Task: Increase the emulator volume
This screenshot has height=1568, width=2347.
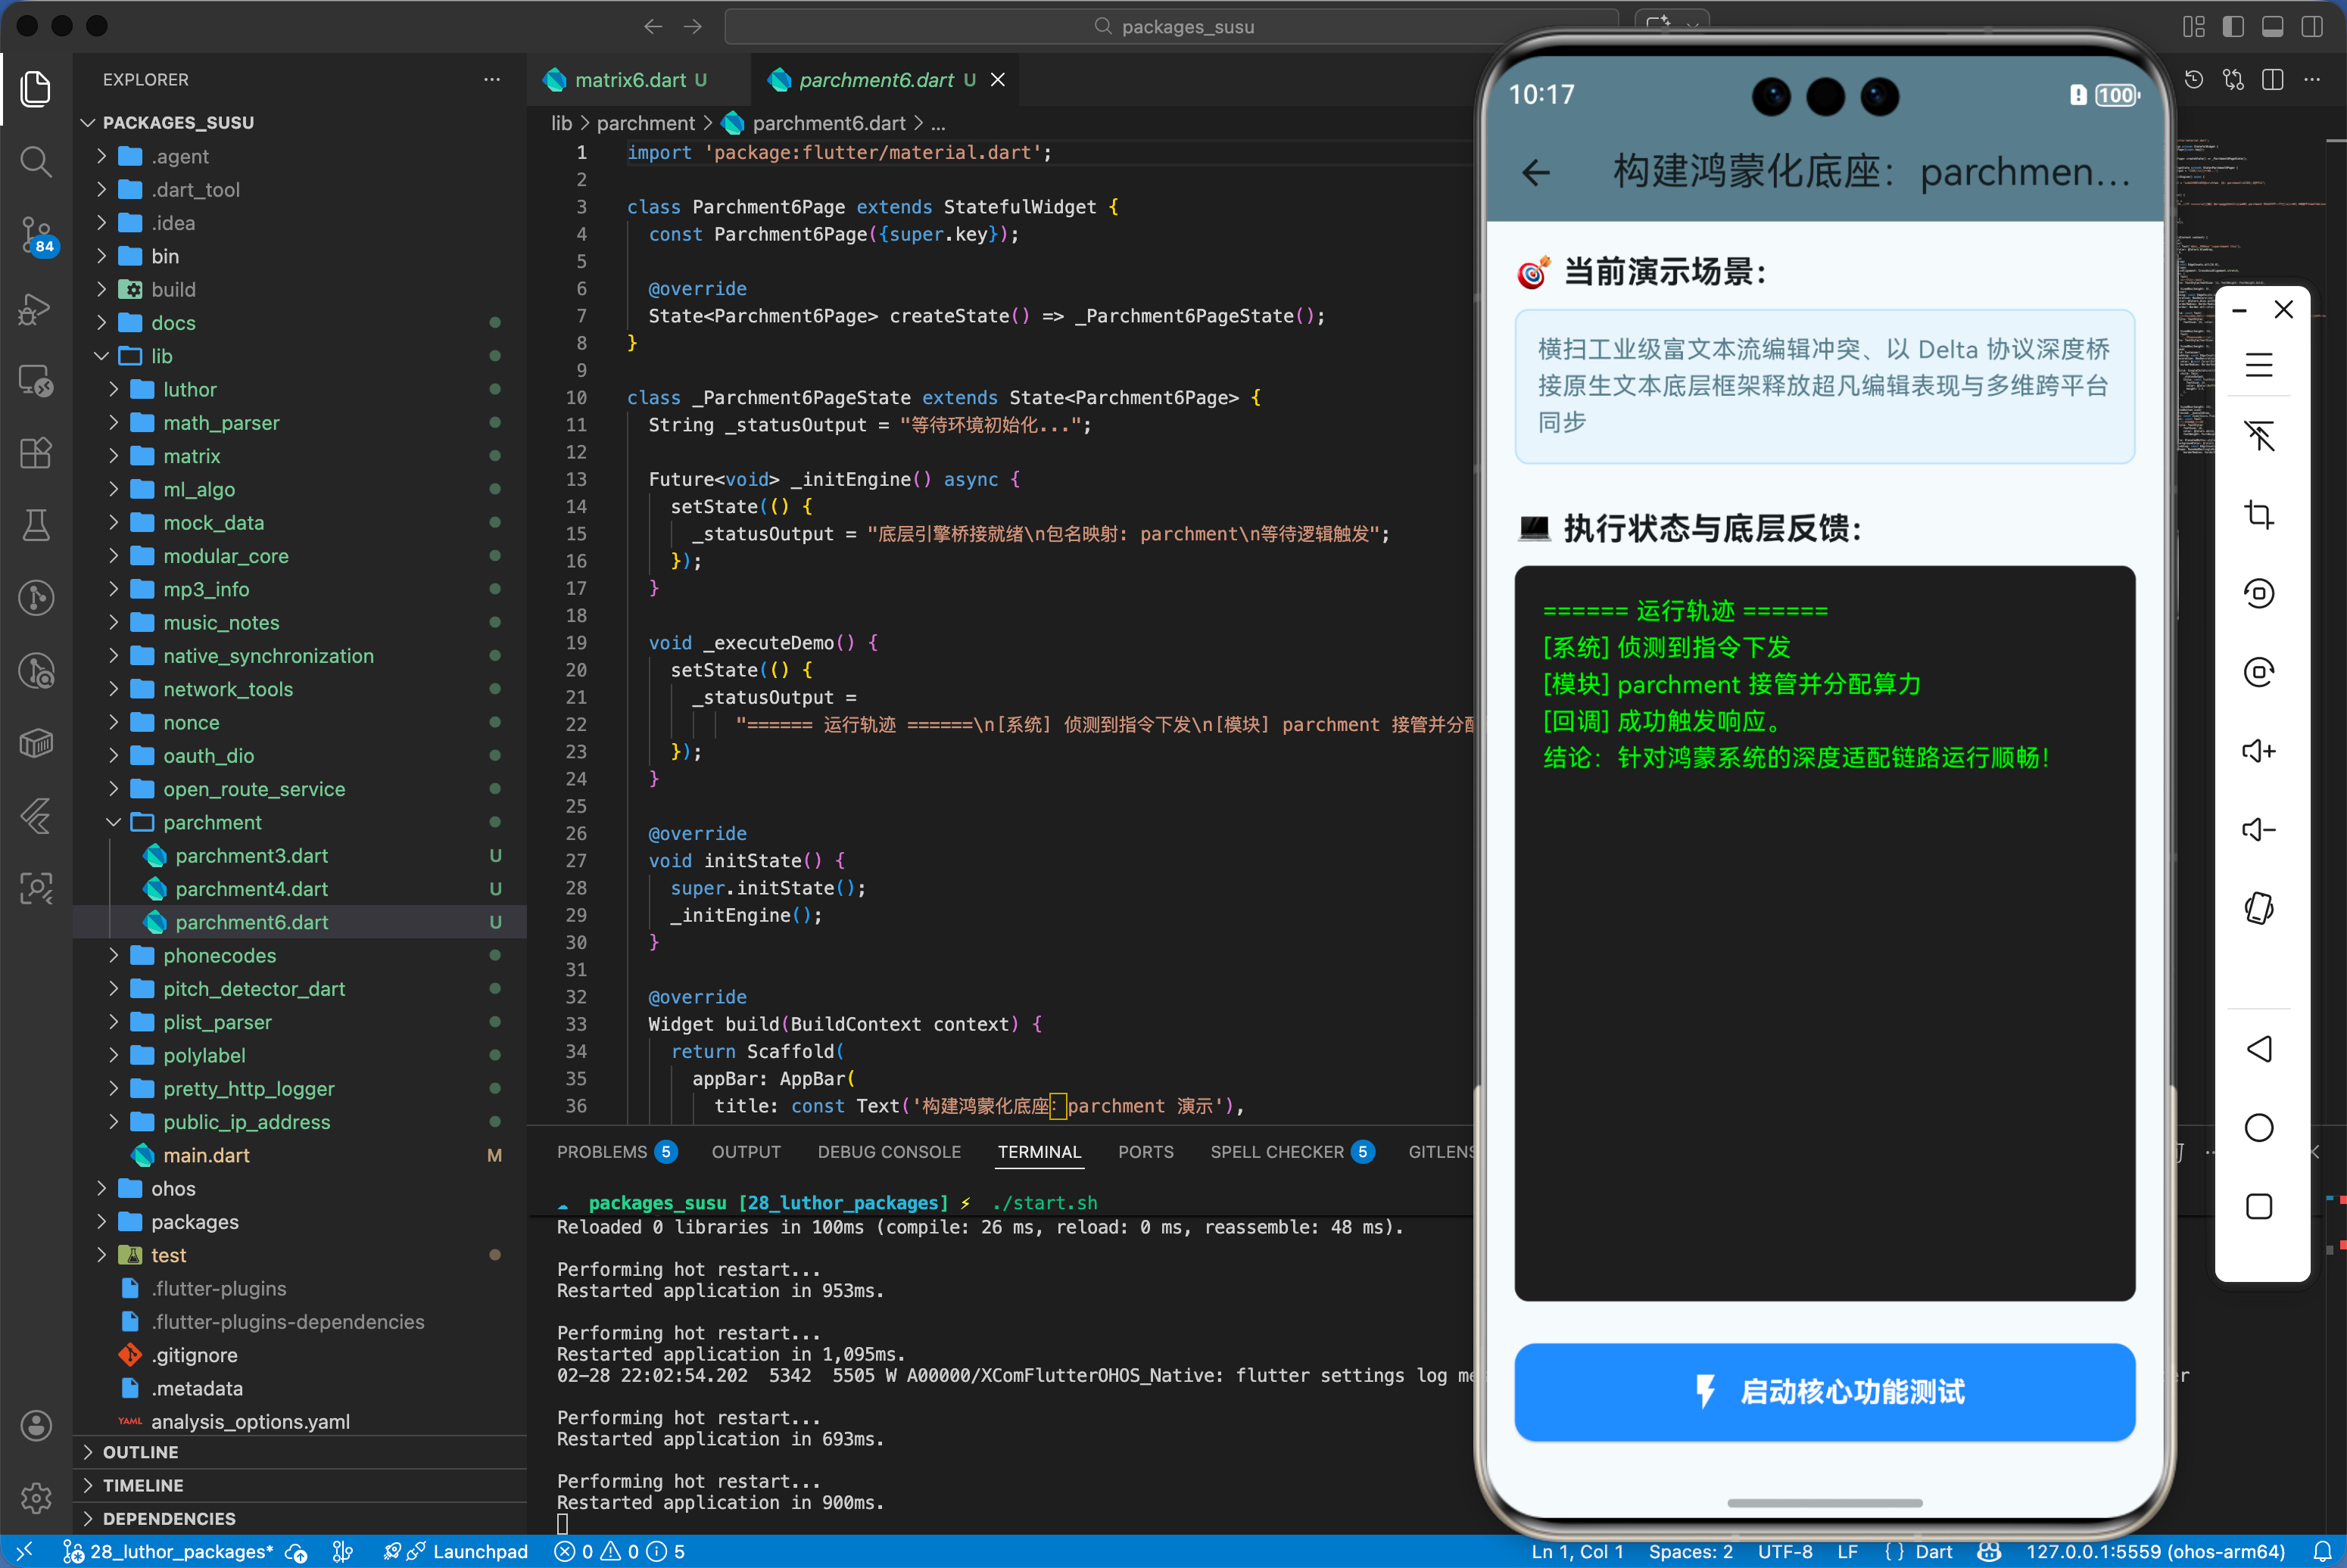Action: pyautogui.click(x=2259, y=751)
